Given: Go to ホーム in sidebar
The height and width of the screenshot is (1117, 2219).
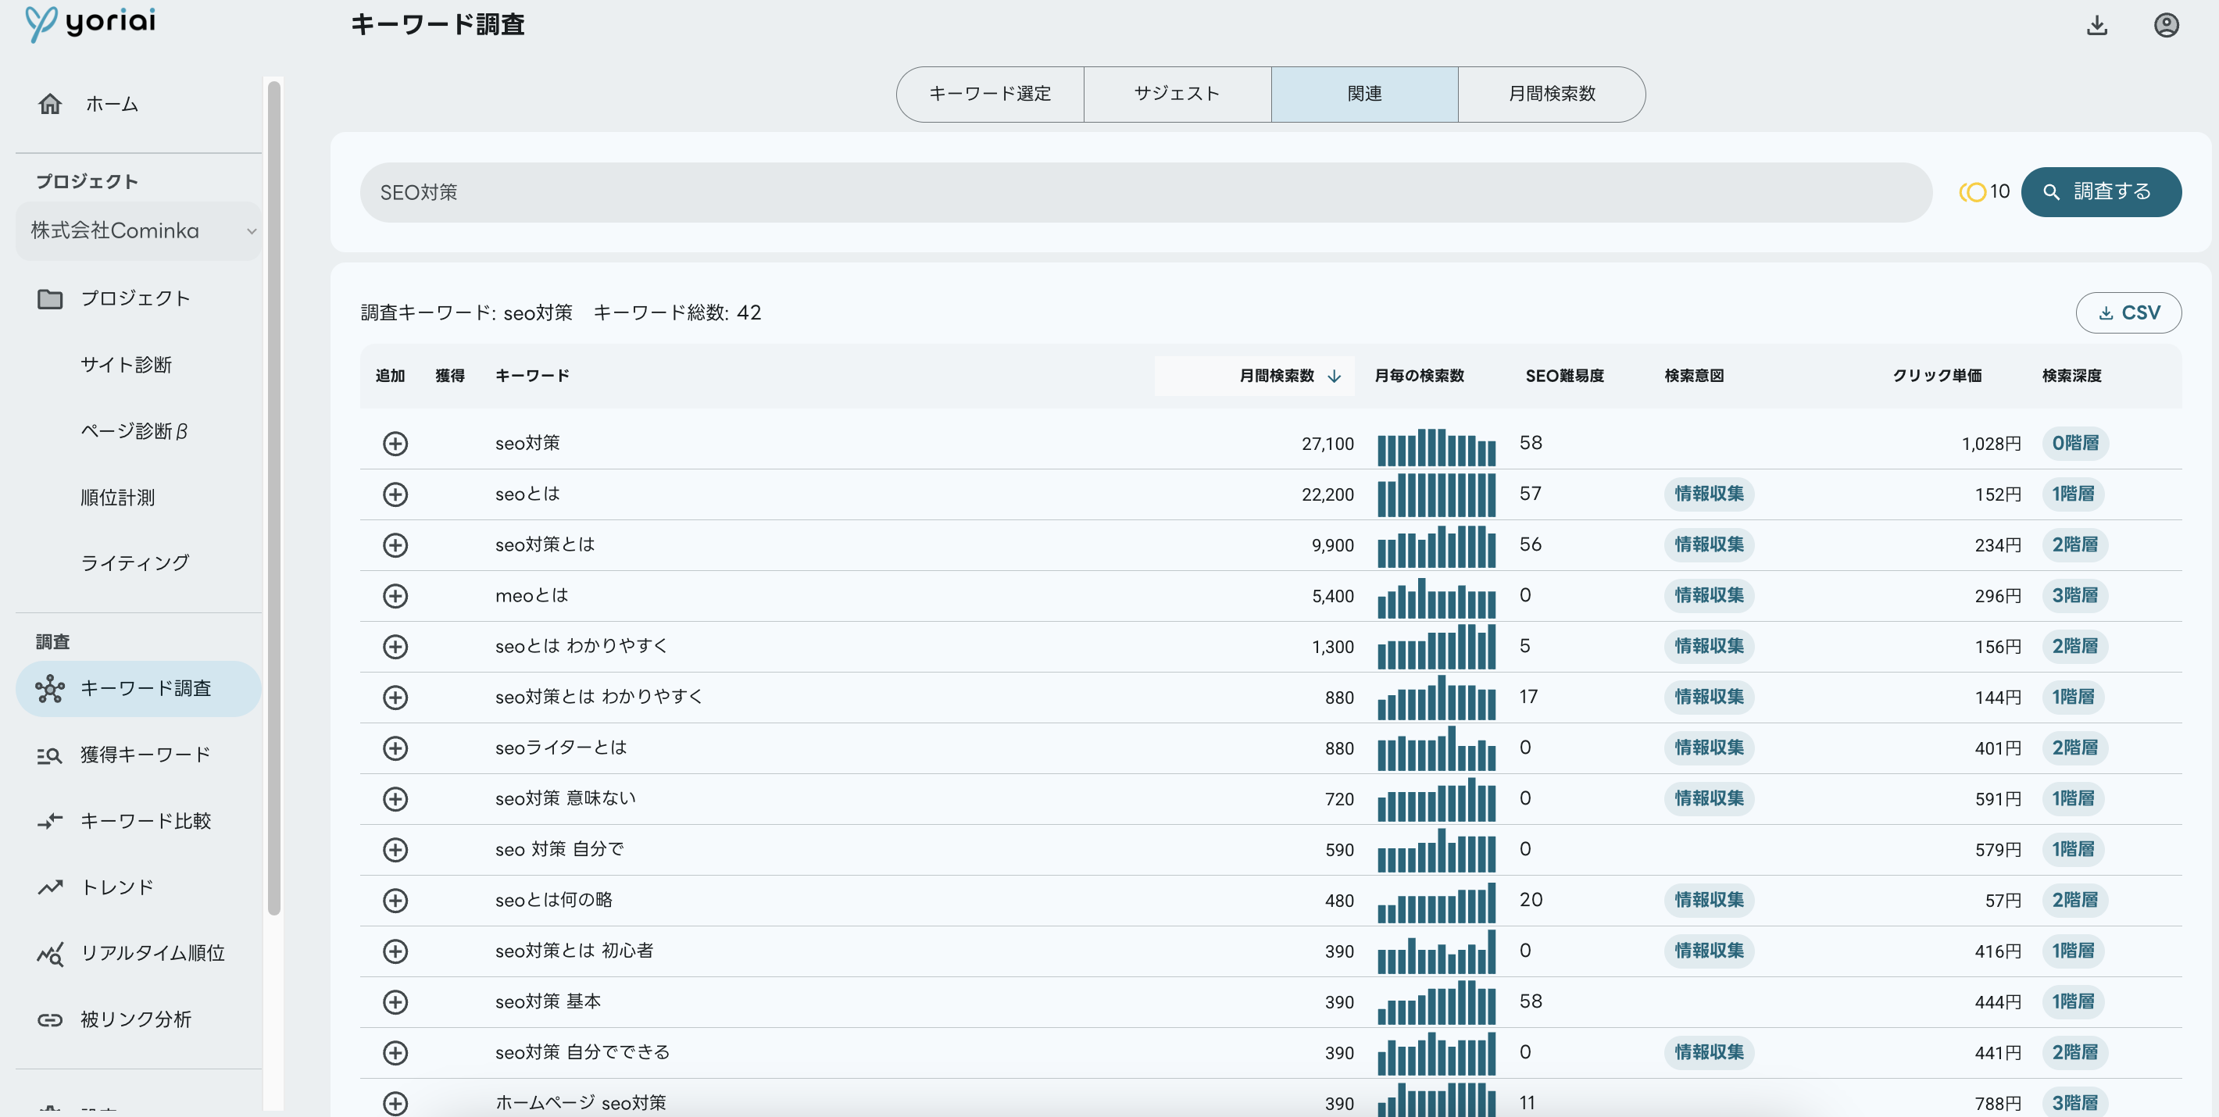Looking at the screenshot, I should tap(138, 104).
